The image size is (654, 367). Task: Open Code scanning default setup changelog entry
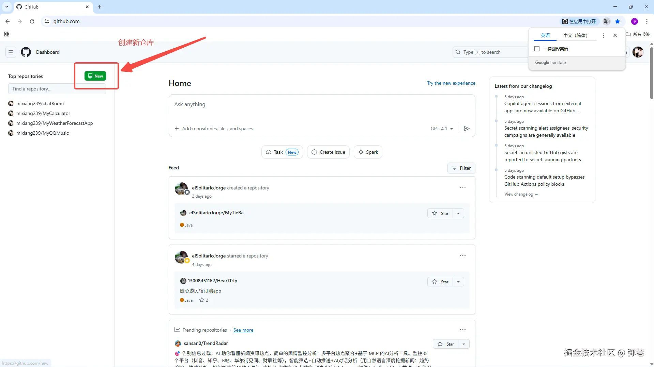(544, 181)
